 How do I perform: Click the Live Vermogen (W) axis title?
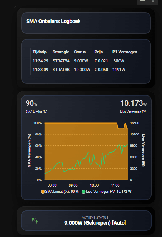click(143, 150)
